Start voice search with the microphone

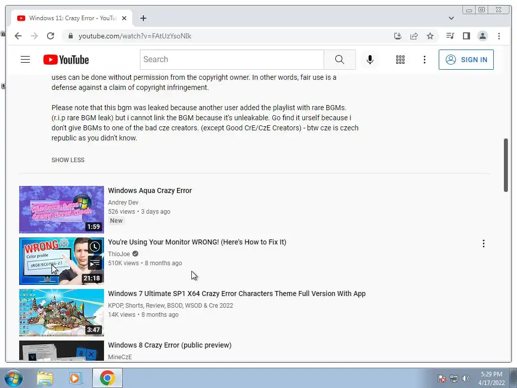pos(370,60)
